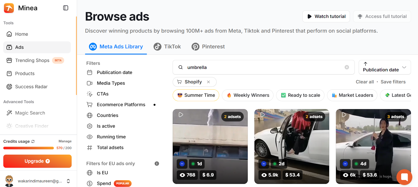Remove the Shopify filter chip
418x187 pixels.
click(x=208, y=82)
